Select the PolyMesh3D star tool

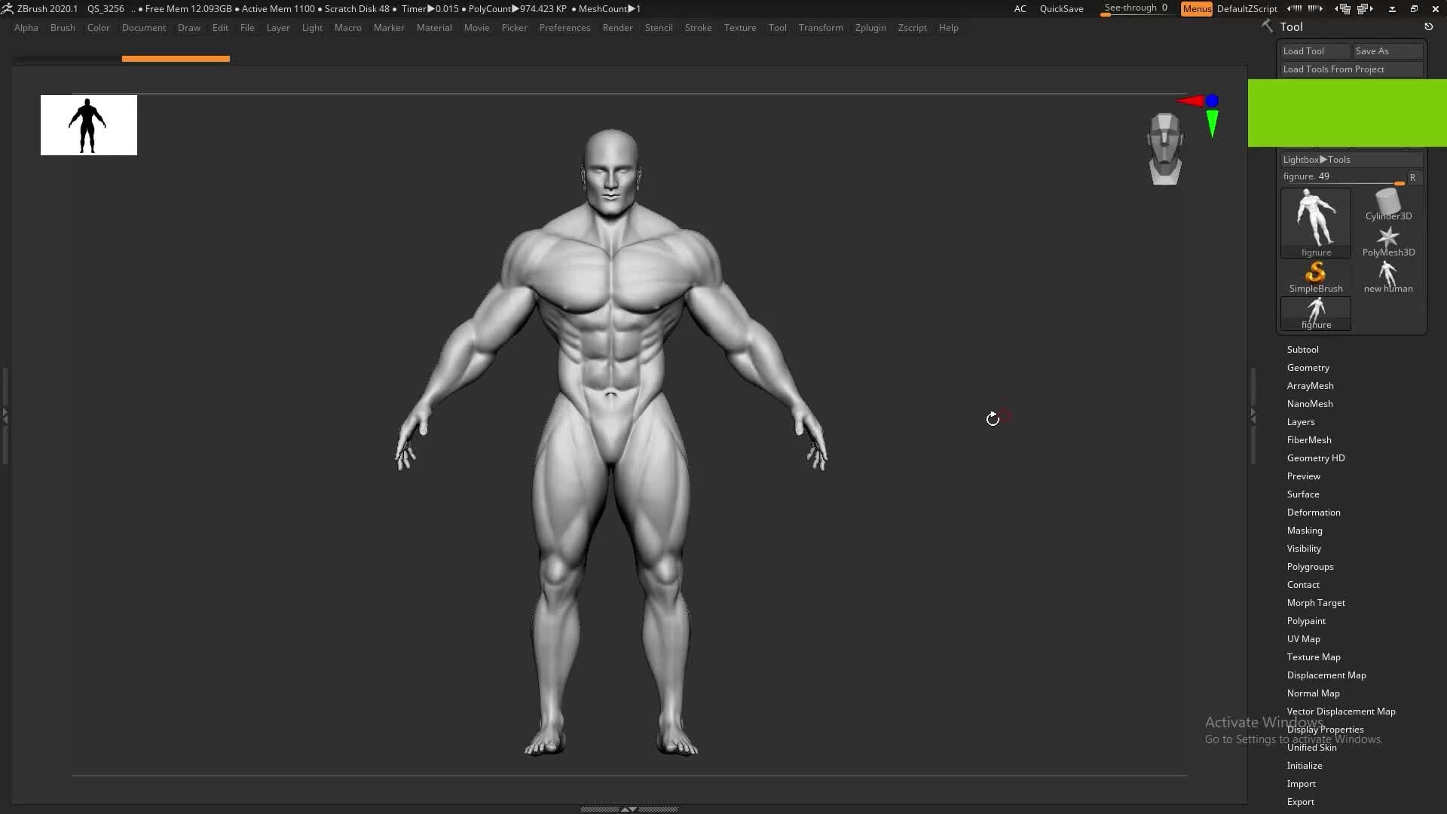pos(1387,237)
